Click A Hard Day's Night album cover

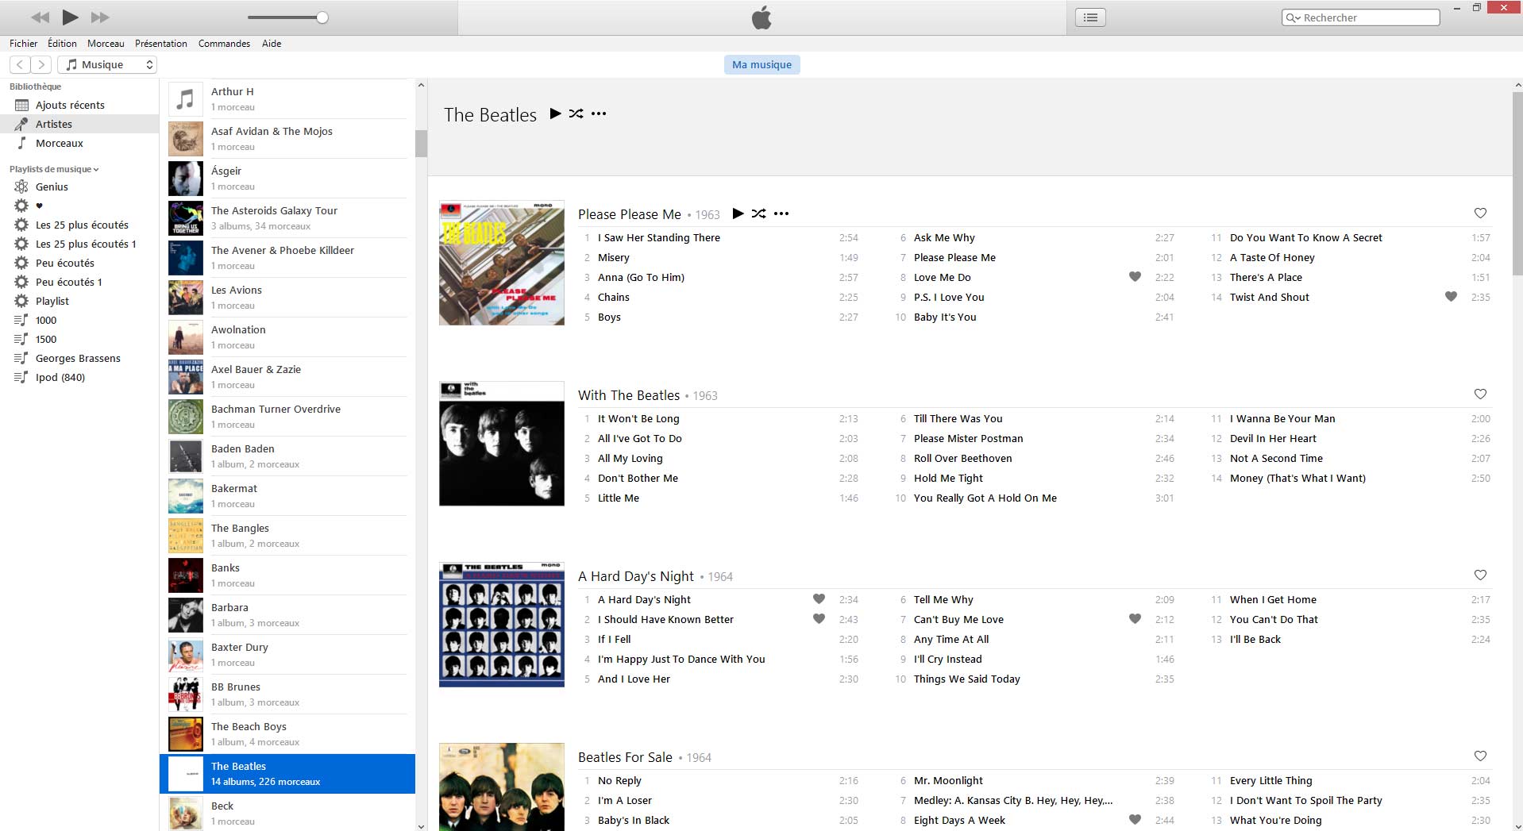502,625
